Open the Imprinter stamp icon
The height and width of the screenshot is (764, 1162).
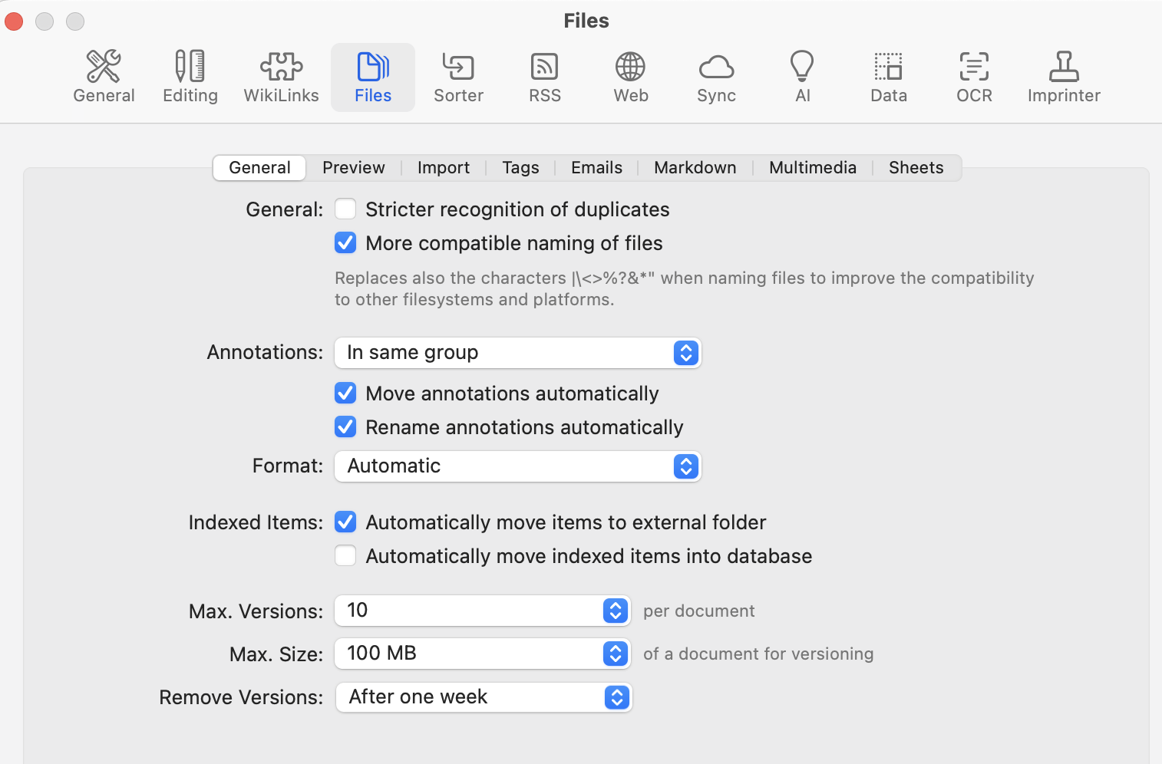pyautogui.click(x=1064, y=77)
